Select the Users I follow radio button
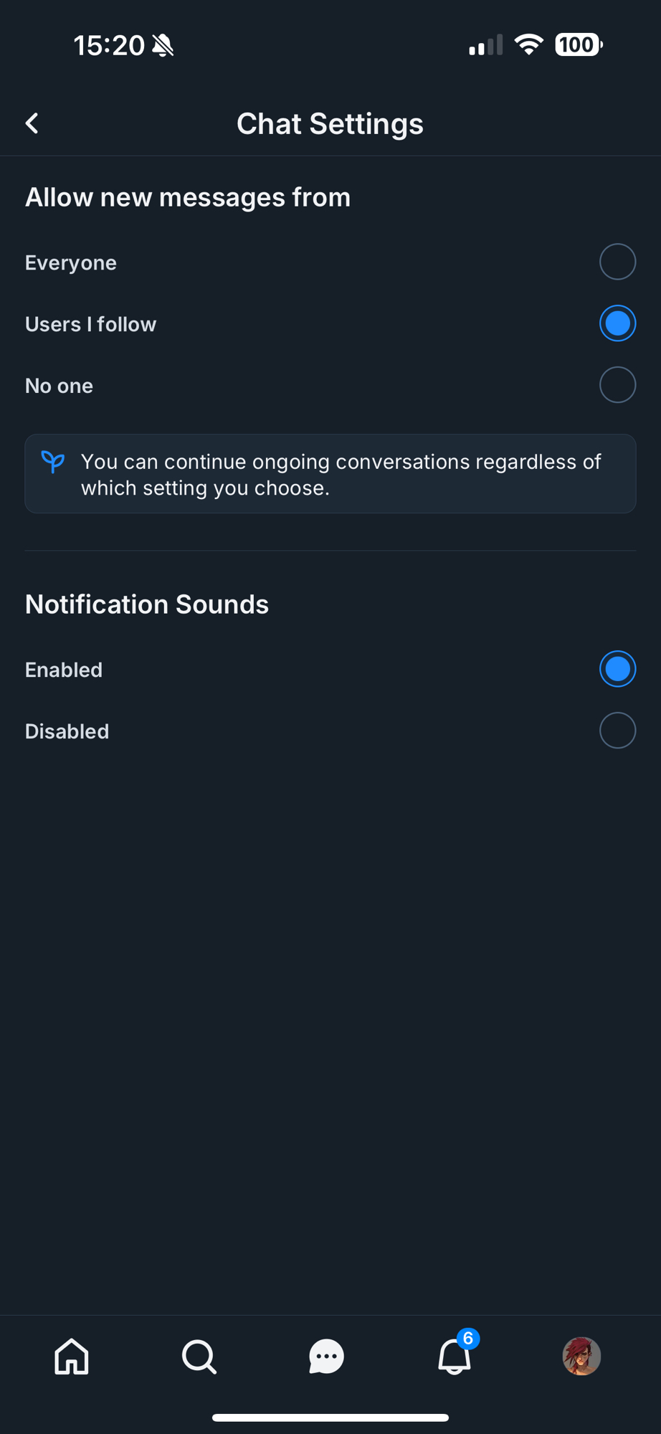The width and height of the screenshot is (661, 1434). coord(617,323)
